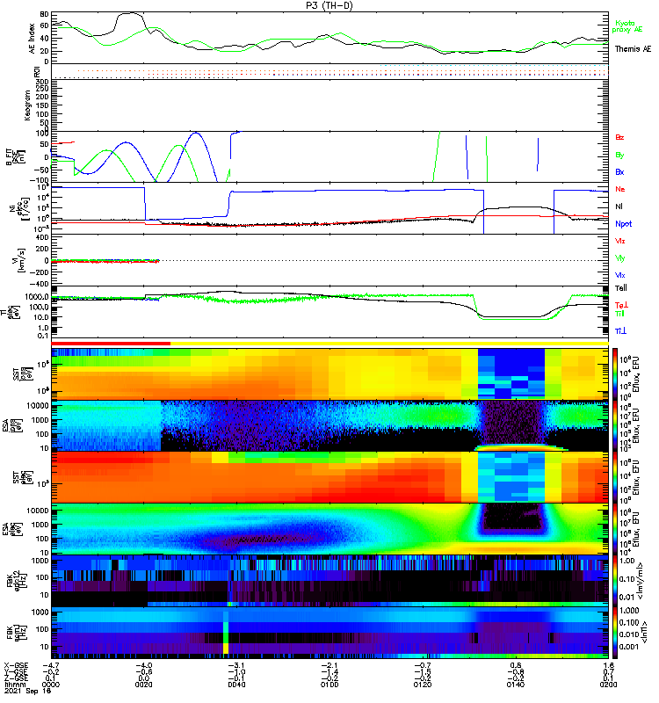
Task: Click the red Ne legend label
Action: coord(620,189)
